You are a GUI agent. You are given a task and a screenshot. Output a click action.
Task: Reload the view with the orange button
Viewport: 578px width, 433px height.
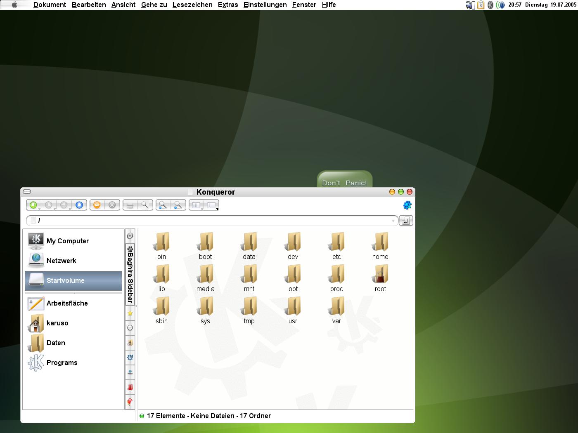click(x=97, y=205)
